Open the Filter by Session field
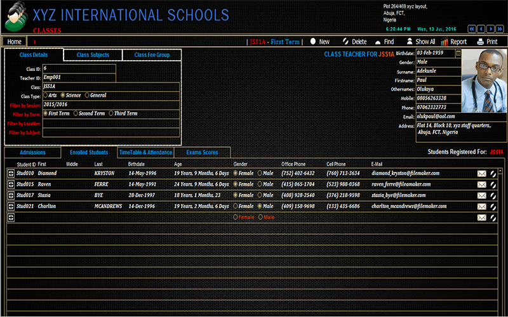Viewport: 508px width, 317px height. pos(110,105)
